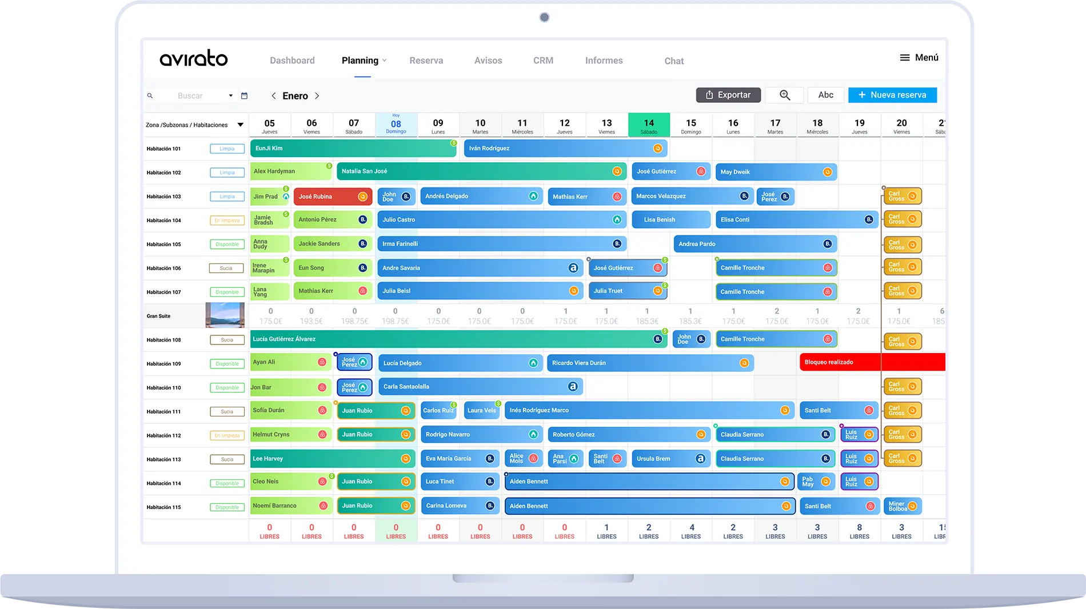The image size is (1086, 609).
Task: Click the green house icon on Julio Castro's booking
Action: (617, 219)
